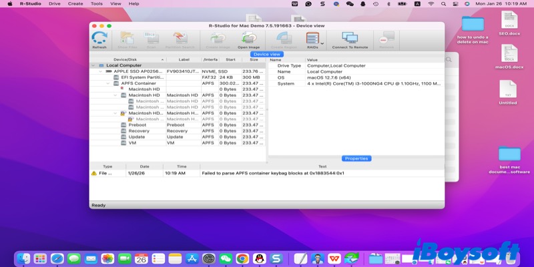Image resolution: width=534 pixels, height=267 pixels.
Task: Select the Recovery volume row
Action: (139, 131)
